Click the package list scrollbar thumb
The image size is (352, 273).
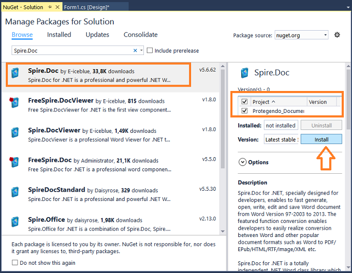(223, 119)
